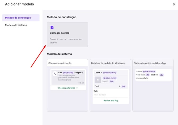This screenshot has height=125, width=178.
Task: Click the Review and Pay button
Action: [111, 101]
